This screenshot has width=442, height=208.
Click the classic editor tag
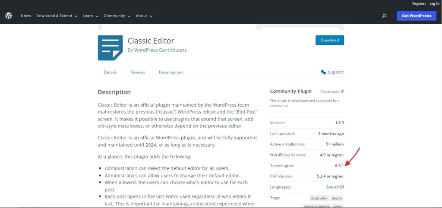pos(319,199)
